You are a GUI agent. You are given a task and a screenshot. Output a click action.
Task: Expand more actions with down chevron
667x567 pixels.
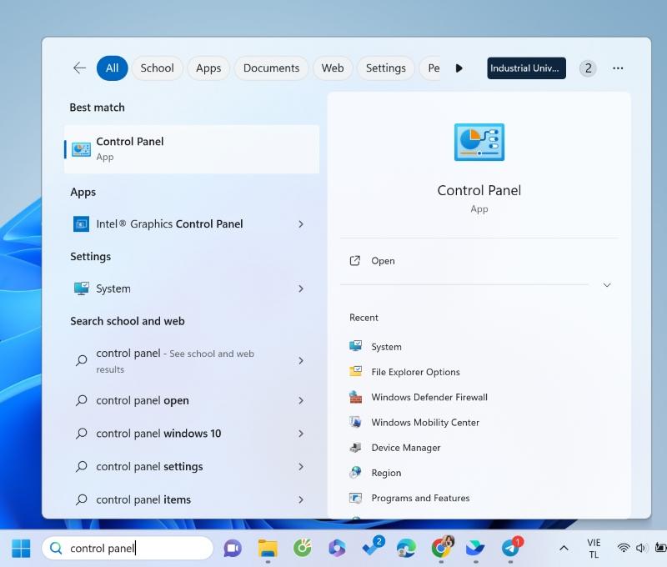[607, 285]
